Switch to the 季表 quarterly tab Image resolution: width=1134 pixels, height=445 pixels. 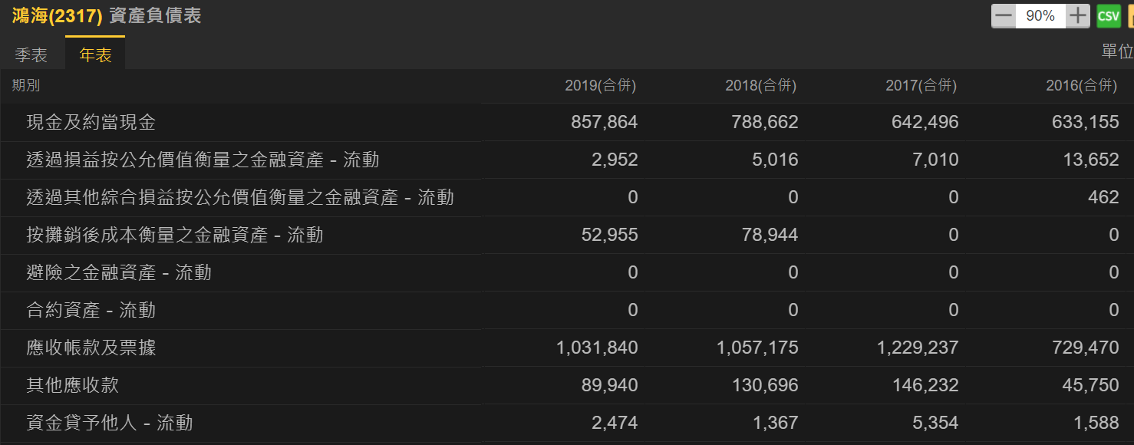coord(31,55)
